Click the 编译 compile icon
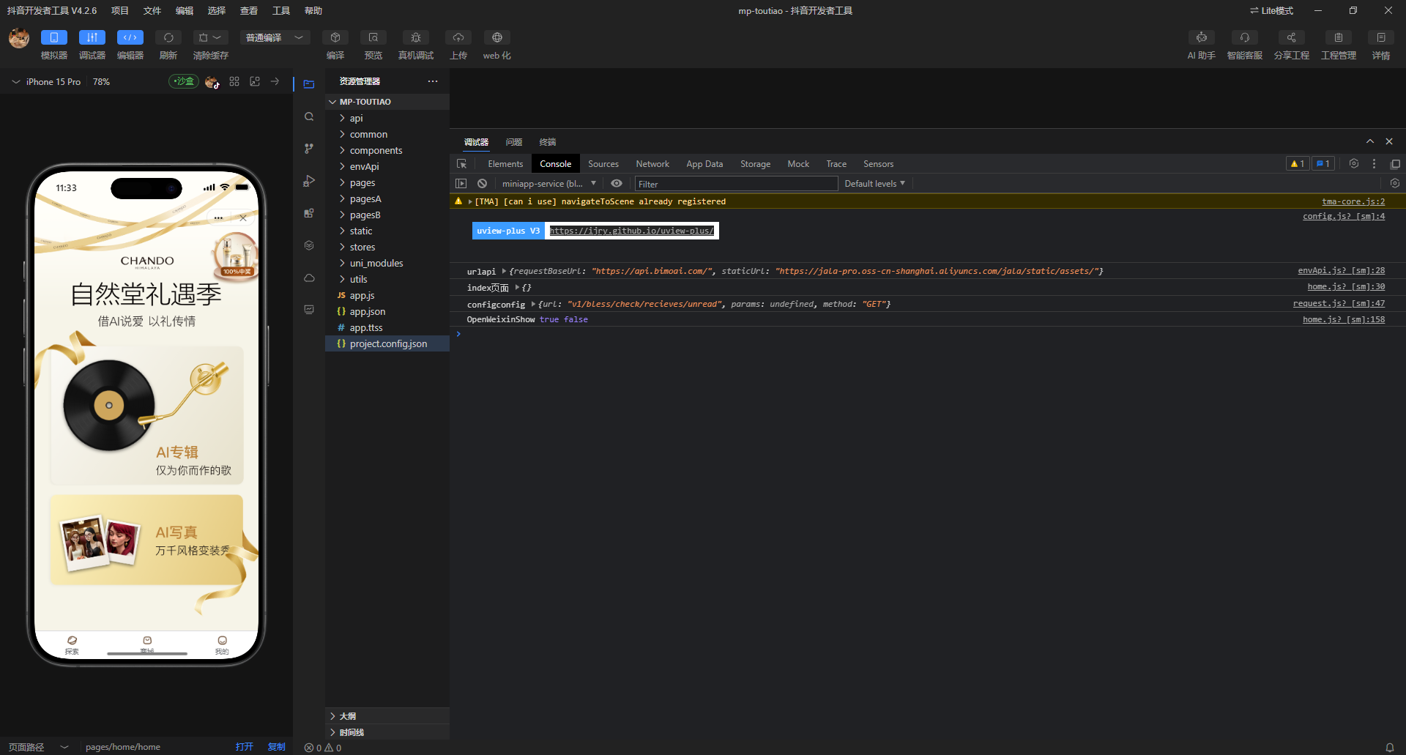This screenshot has width=1406, height=755. point(335,38)
